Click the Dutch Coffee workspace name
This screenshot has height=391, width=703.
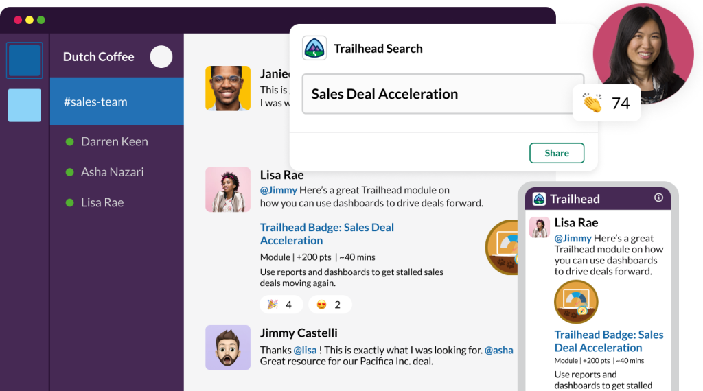pos(99,57)
